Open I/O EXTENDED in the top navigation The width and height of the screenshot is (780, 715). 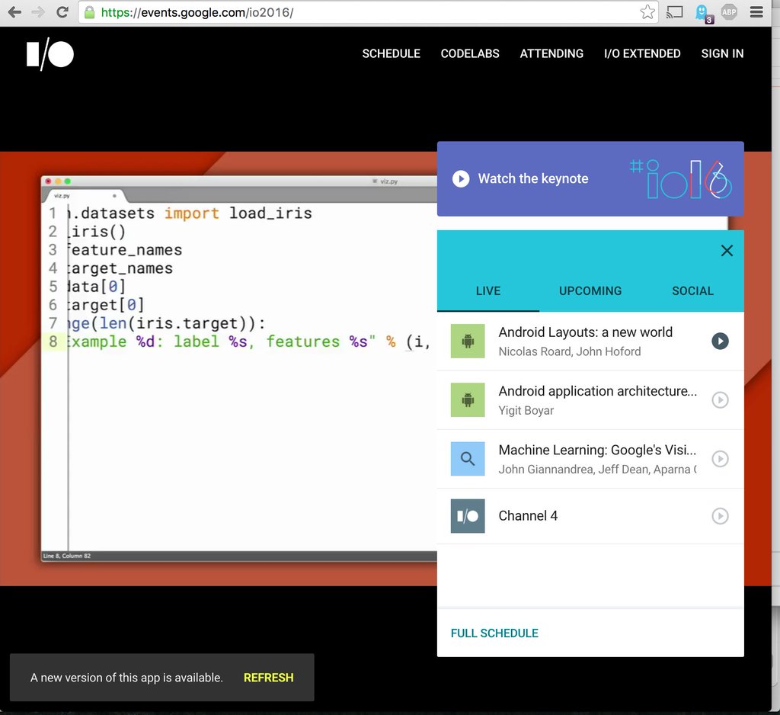[x=642, y=54]
